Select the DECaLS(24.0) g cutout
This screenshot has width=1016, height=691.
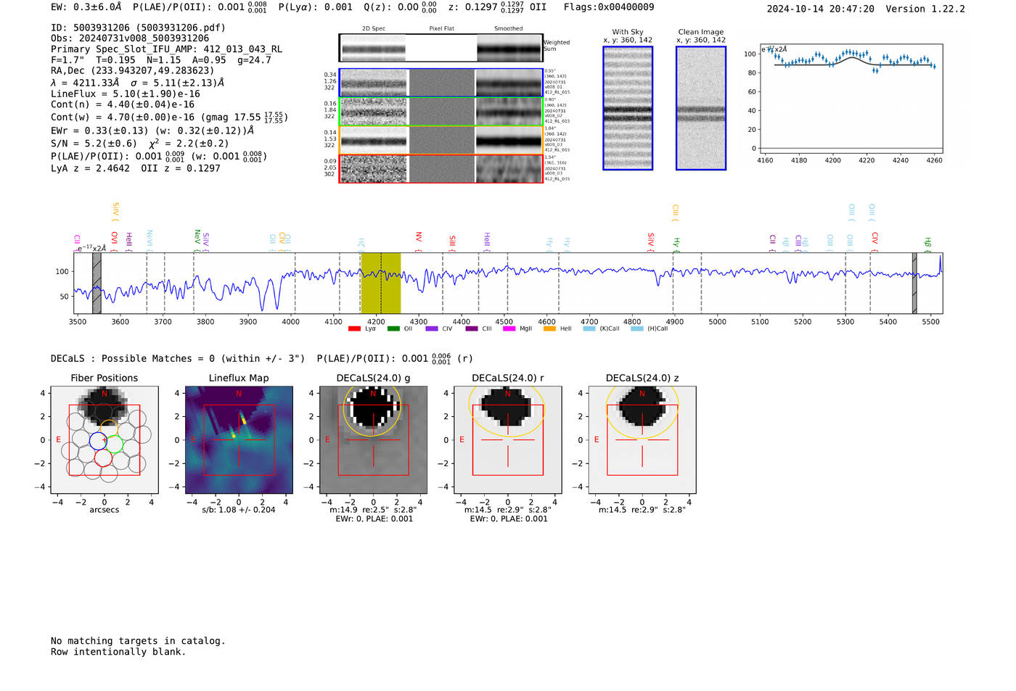tap(373, 439)
